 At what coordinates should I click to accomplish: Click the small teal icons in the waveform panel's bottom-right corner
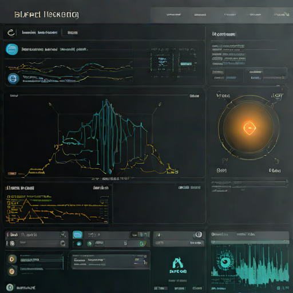tap(283, 288)
